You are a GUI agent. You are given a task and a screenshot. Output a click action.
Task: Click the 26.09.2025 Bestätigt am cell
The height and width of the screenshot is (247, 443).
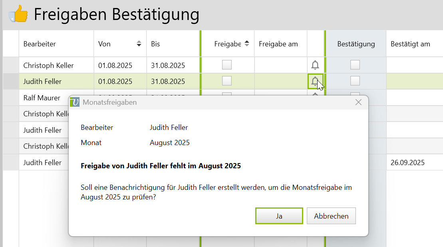click(x=407, y=163)
